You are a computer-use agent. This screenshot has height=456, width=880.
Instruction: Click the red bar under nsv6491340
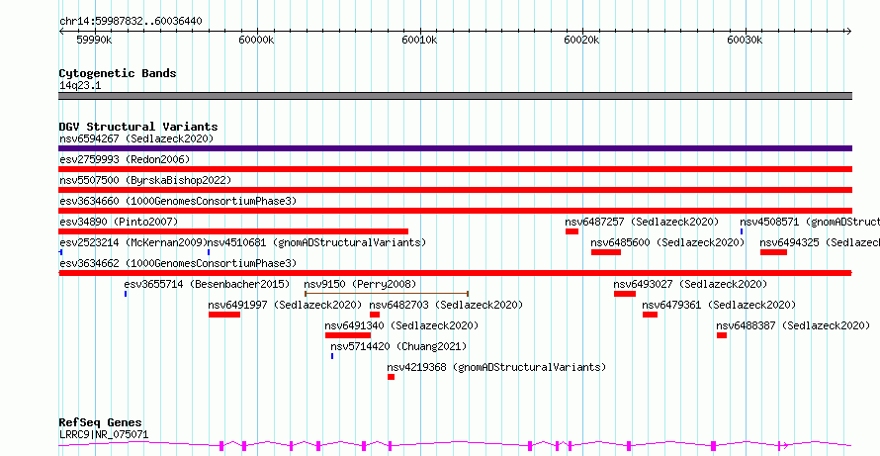348,335
